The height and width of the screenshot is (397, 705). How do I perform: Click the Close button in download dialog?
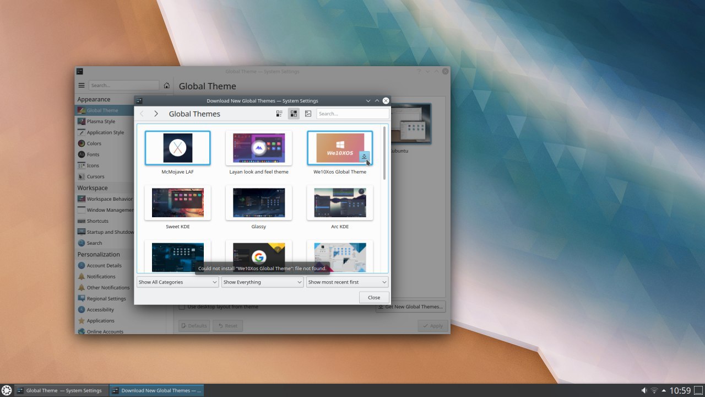374,297
